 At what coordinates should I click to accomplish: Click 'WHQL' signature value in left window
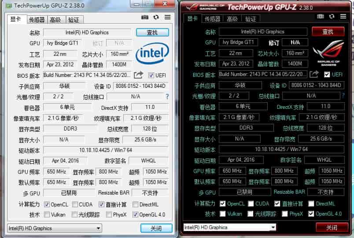pos(148,161)
